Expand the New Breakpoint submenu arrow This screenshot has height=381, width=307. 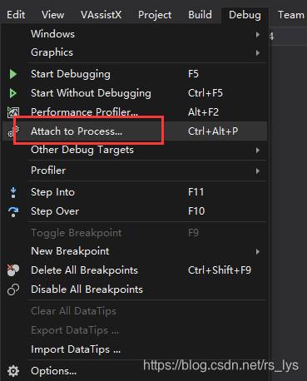click(258, 251)
